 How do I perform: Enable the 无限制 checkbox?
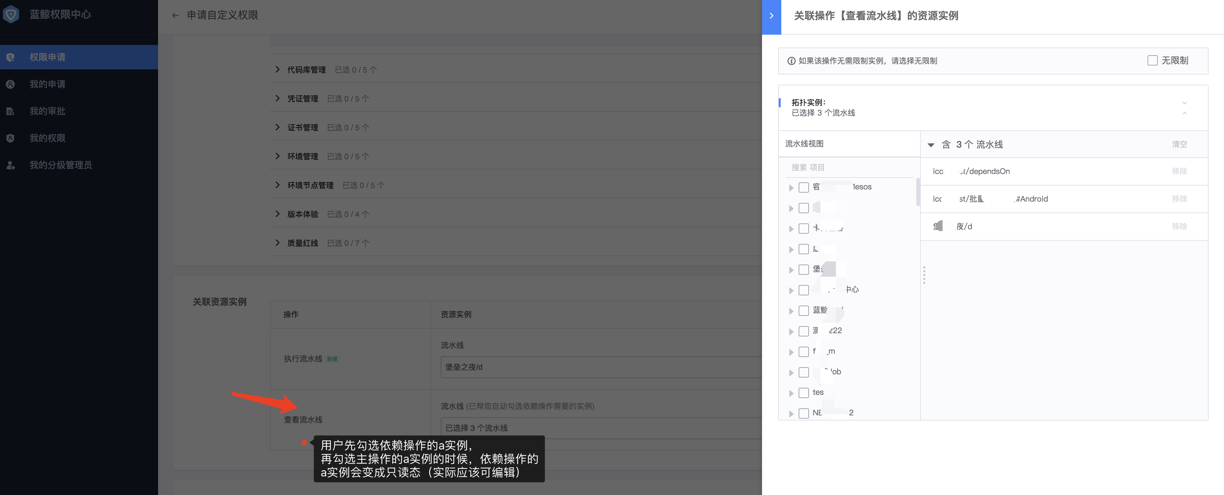click(x=1152, y=60)
